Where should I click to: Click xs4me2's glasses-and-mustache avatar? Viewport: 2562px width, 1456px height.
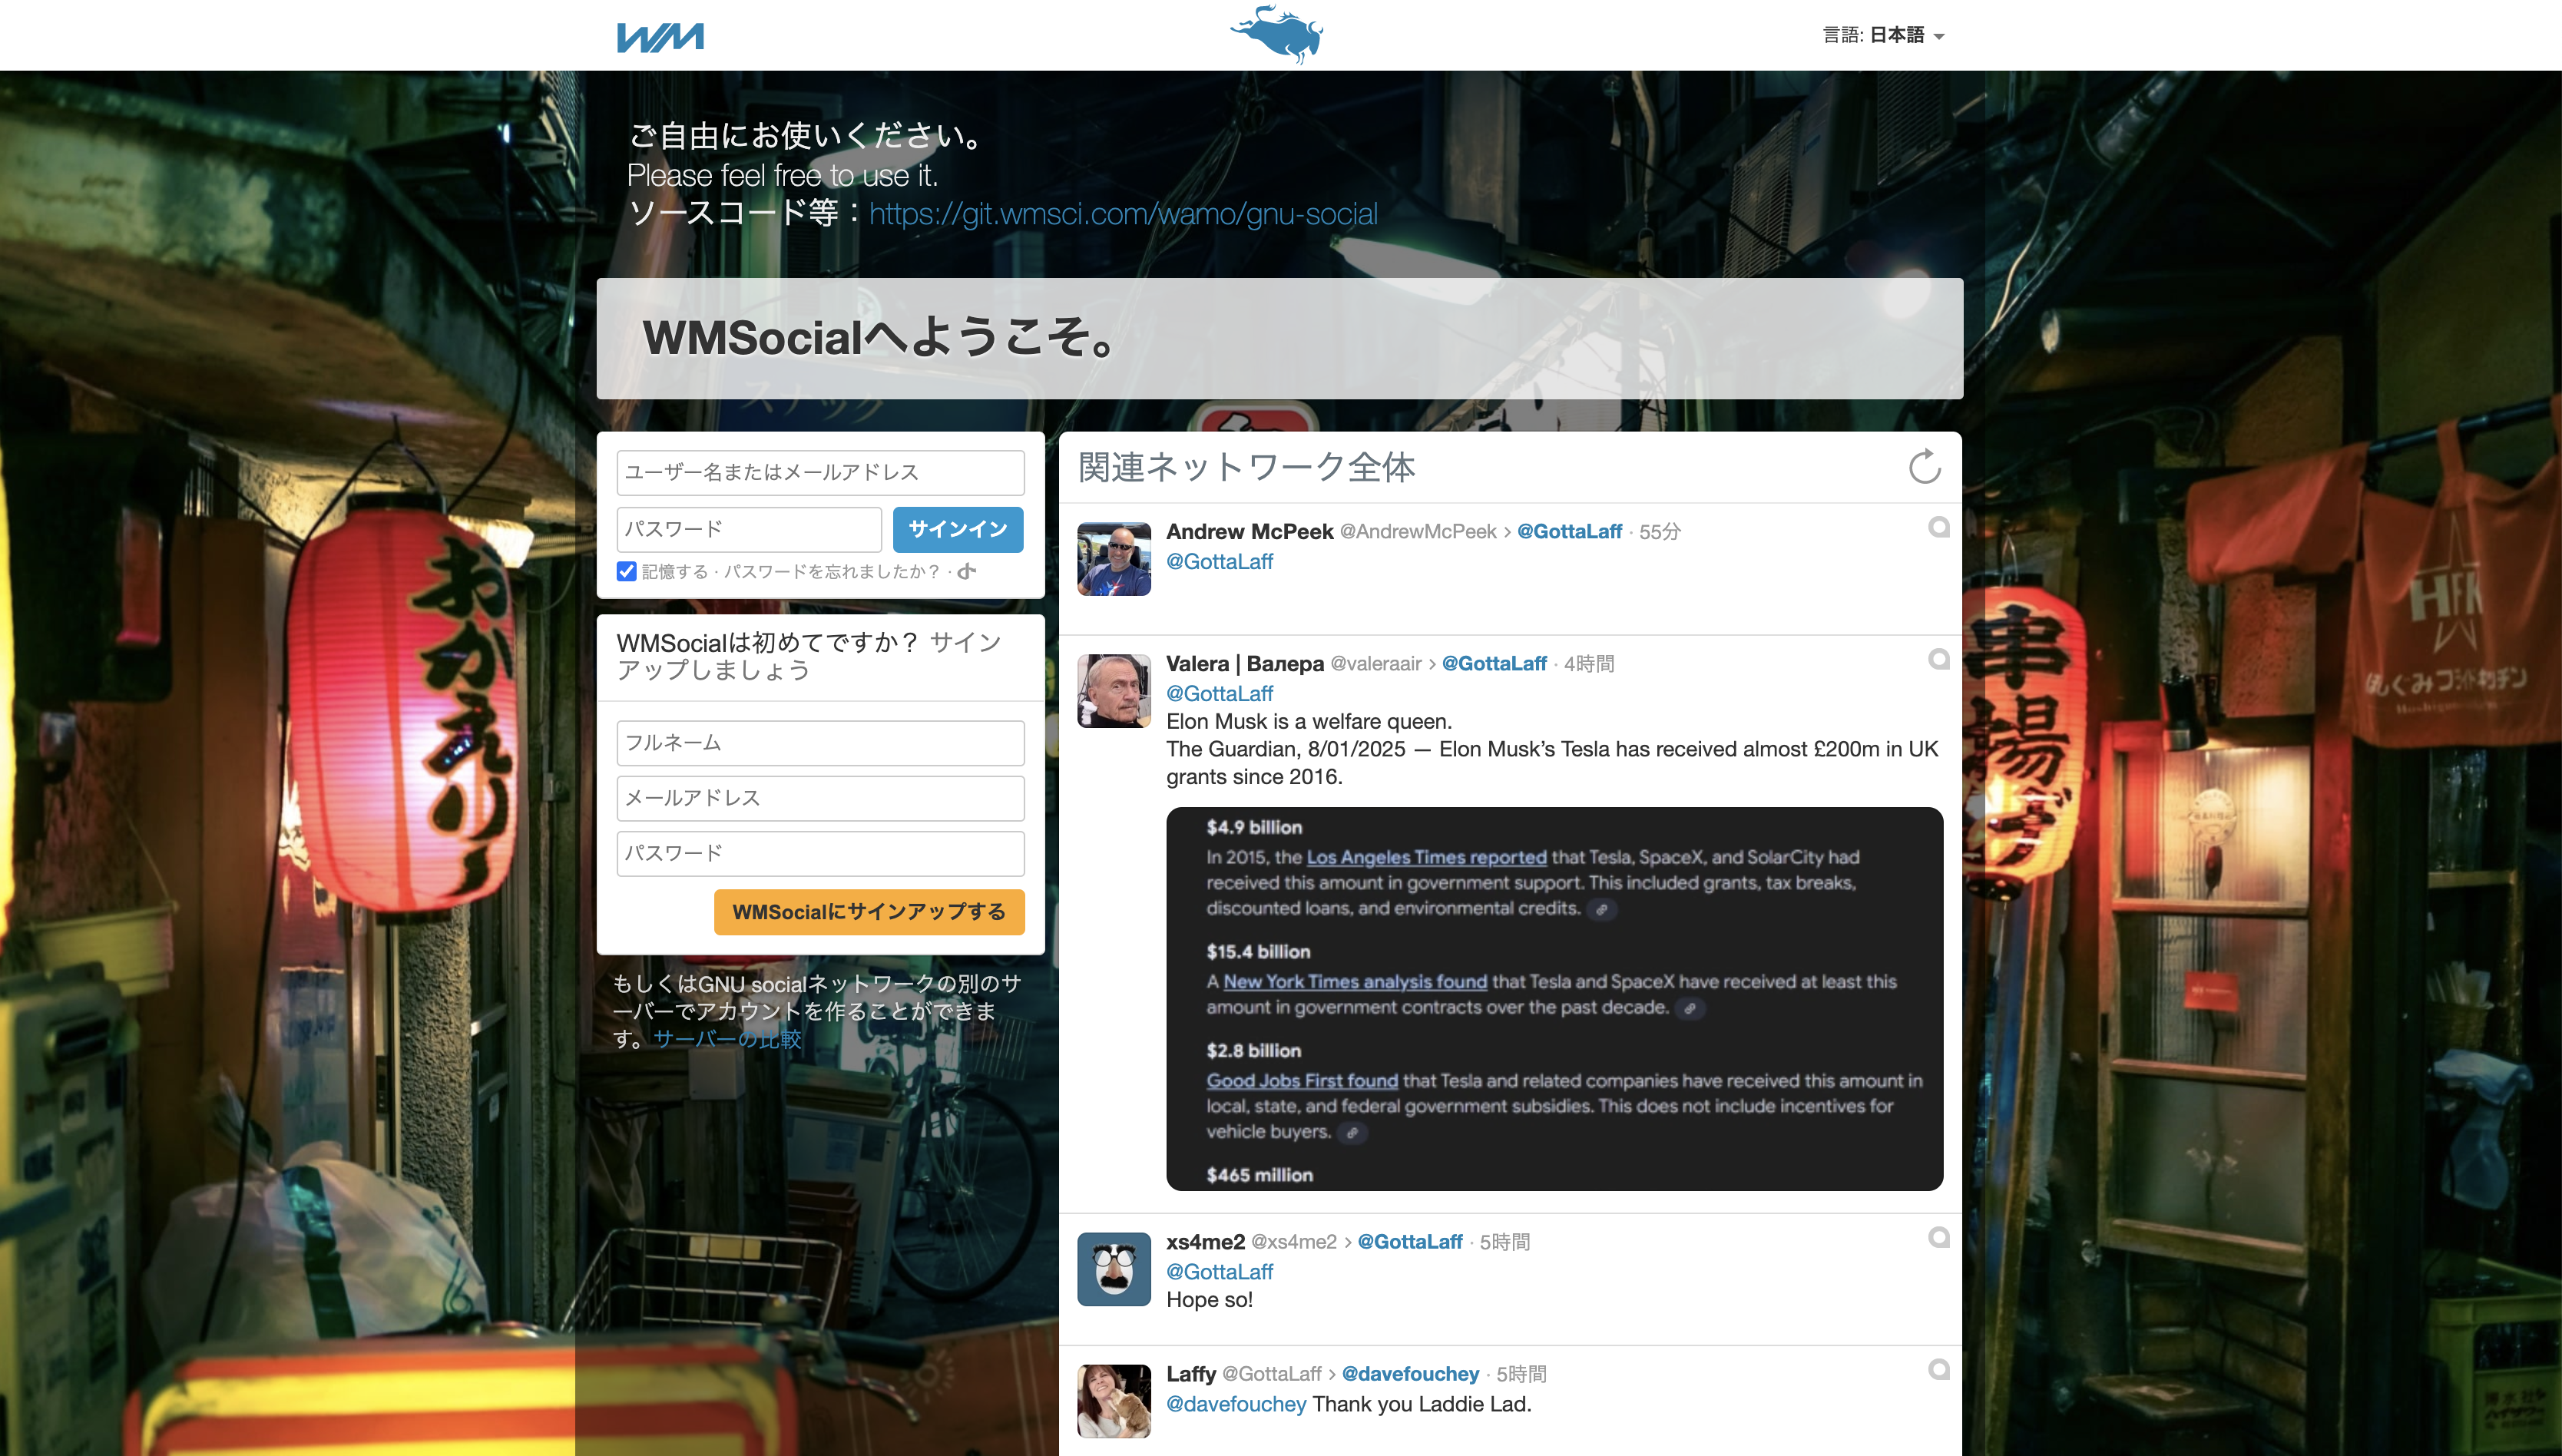(x=1113, y=1269)
